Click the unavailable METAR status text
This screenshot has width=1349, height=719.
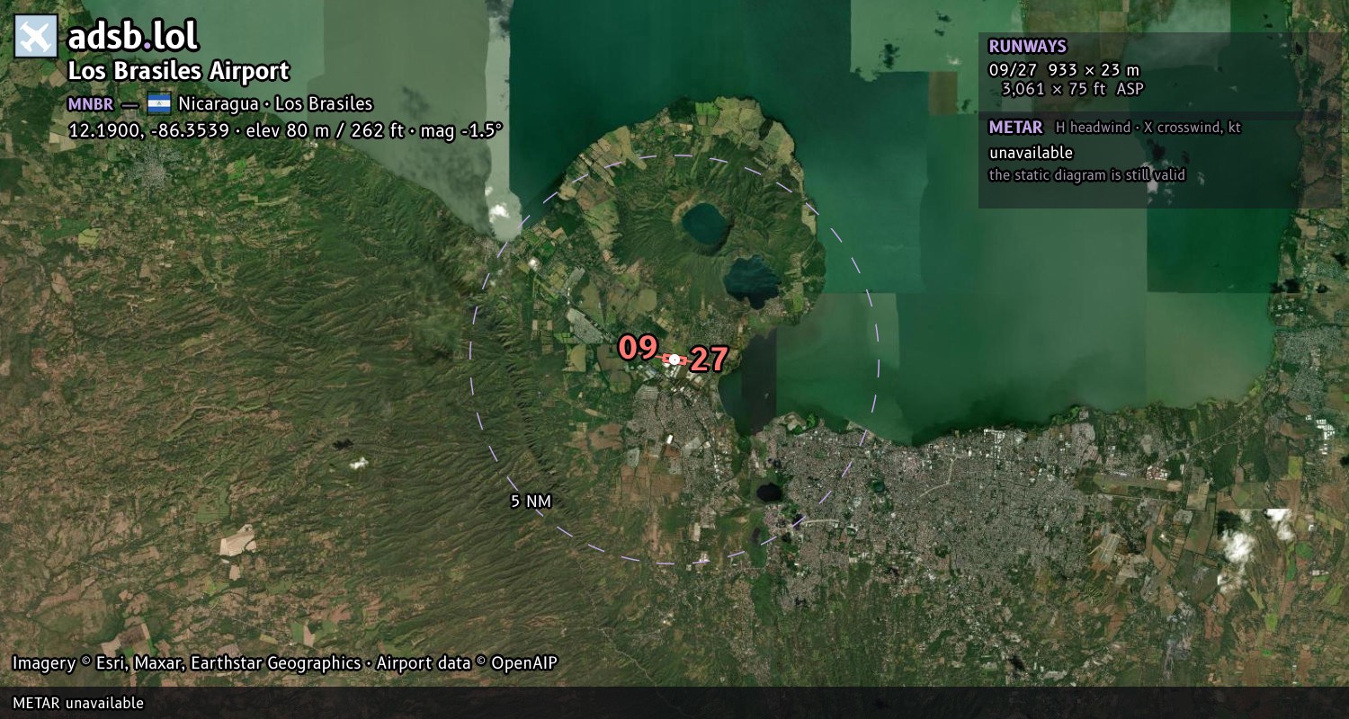tap(1031, 153)
